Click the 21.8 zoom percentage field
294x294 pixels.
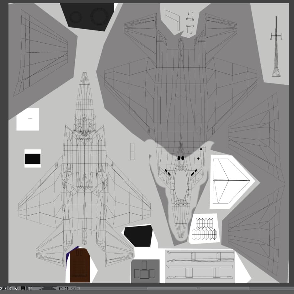(x=3, y=288)
